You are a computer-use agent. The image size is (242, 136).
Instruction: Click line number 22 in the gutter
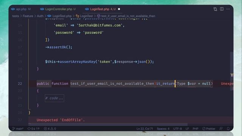pos(20,83)
